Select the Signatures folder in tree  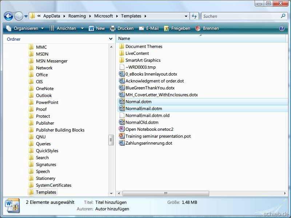tap(43, 165)
